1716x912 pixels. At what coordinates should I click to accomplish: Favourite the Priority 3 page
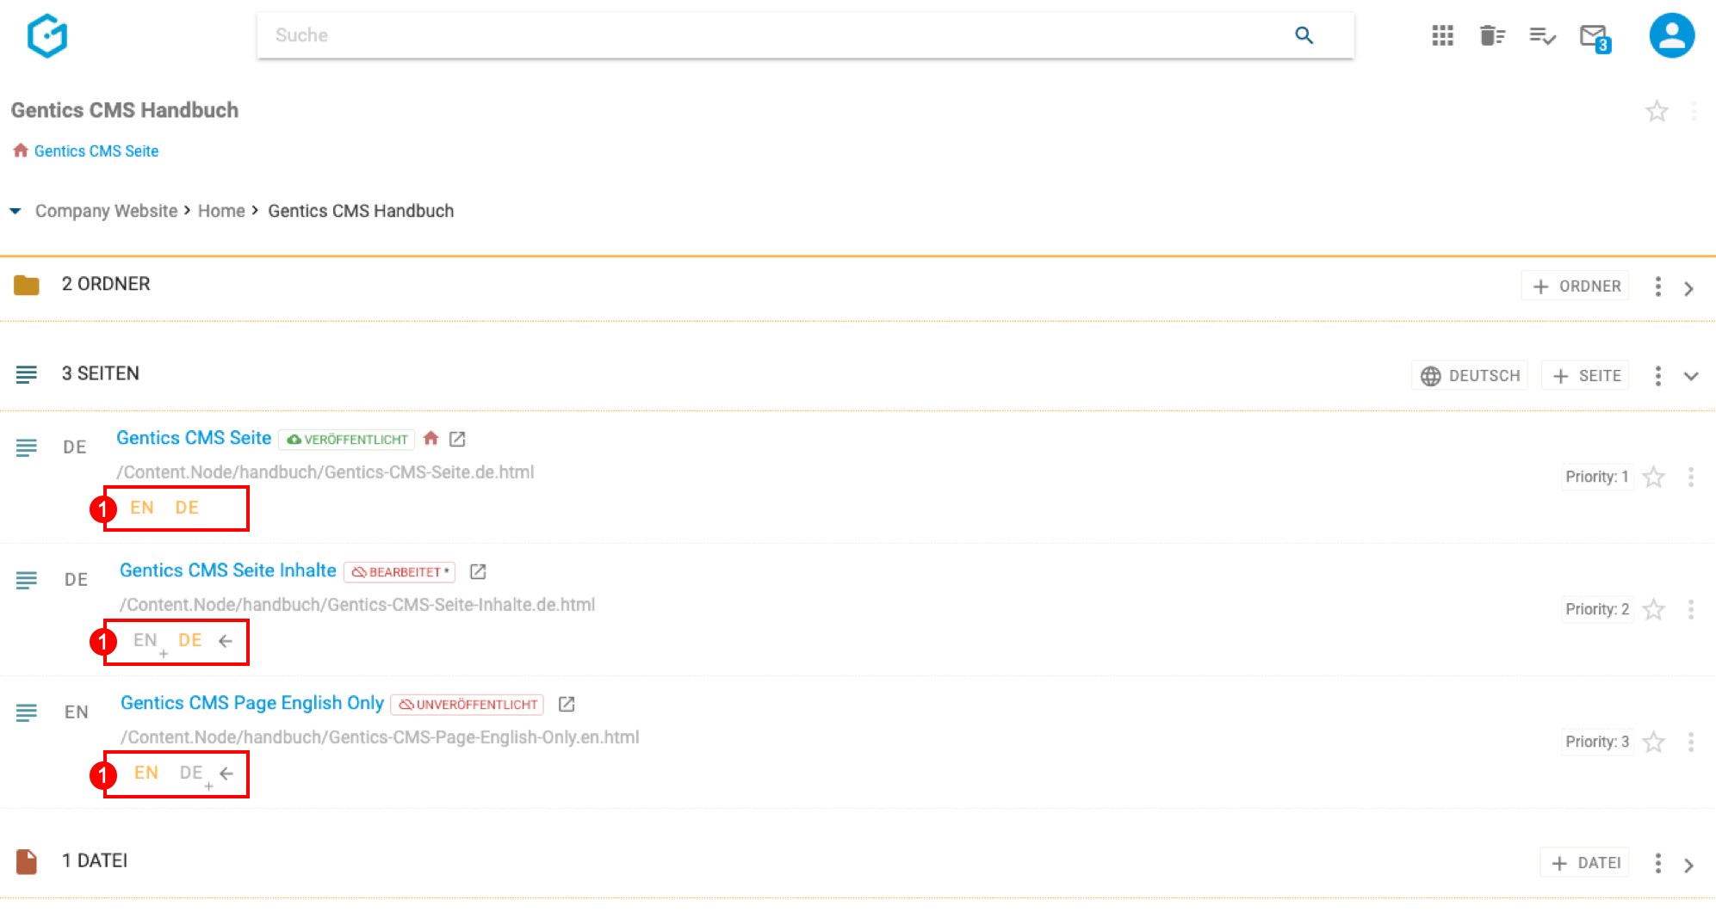(1653, 743)
